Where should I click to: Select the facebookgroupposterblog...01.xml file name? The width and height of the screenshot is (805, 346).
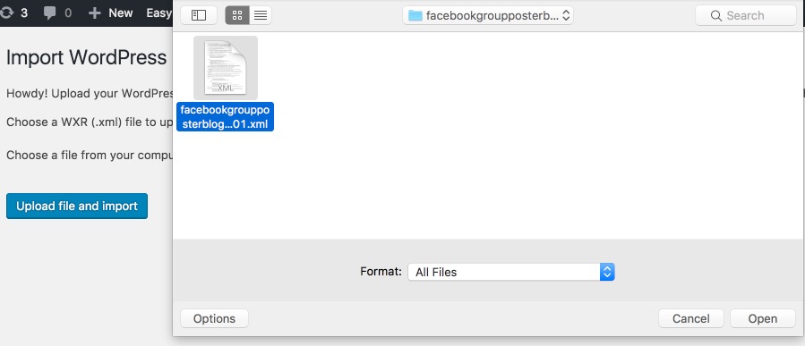tap(225, 117)
